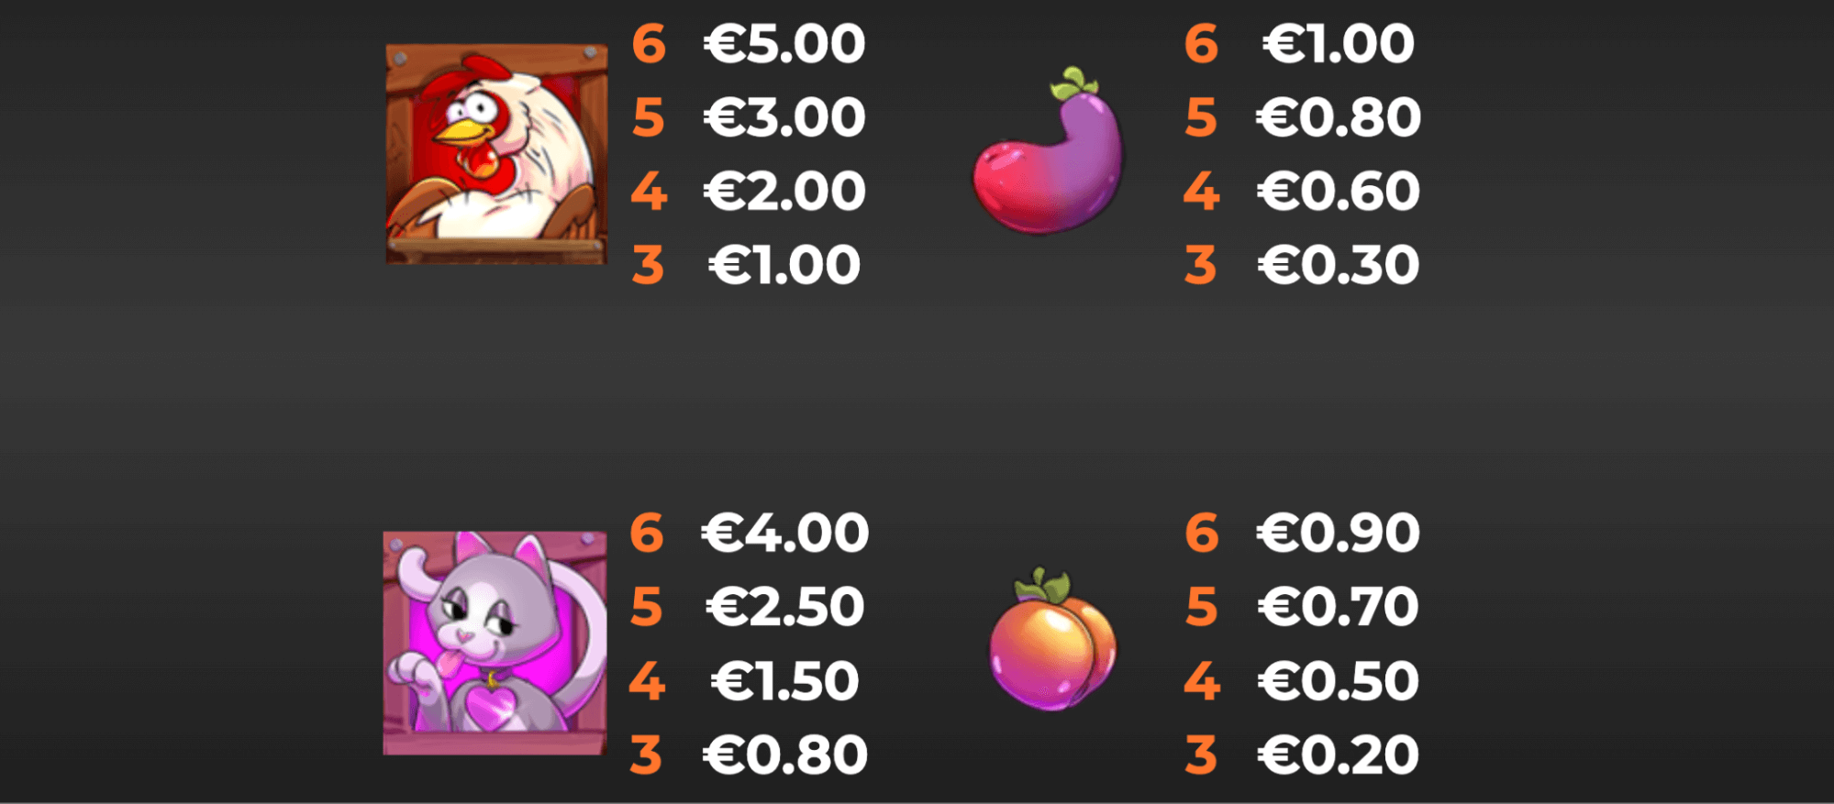Viewport: 1834px width, 804px height.
Task: Select the rooster €3.00 payout value
Action: point(784,118)
